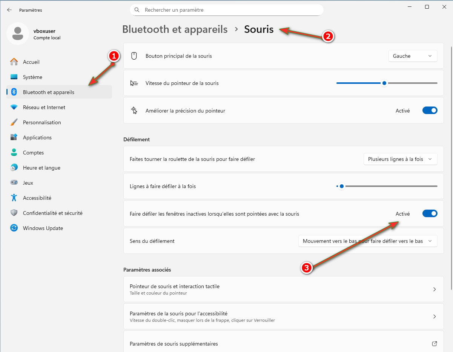Image resolution: width=453 pixels, height=352 pixels.
Task: Click the back arrow icon
Action: 9,10
